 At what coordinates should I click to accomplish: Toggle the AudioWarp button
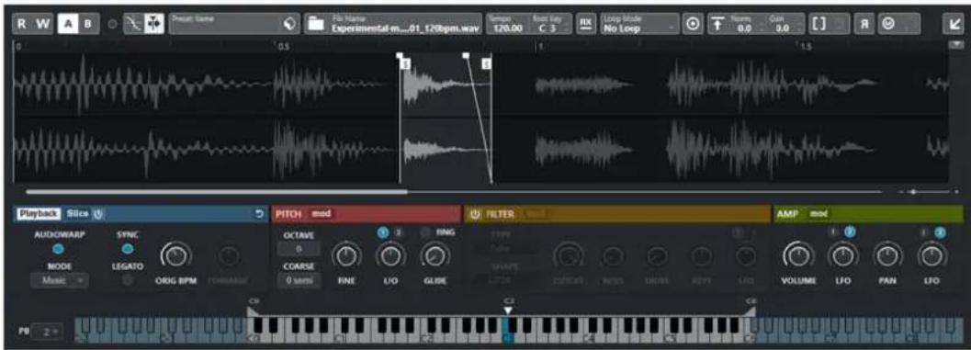[59, 249]
